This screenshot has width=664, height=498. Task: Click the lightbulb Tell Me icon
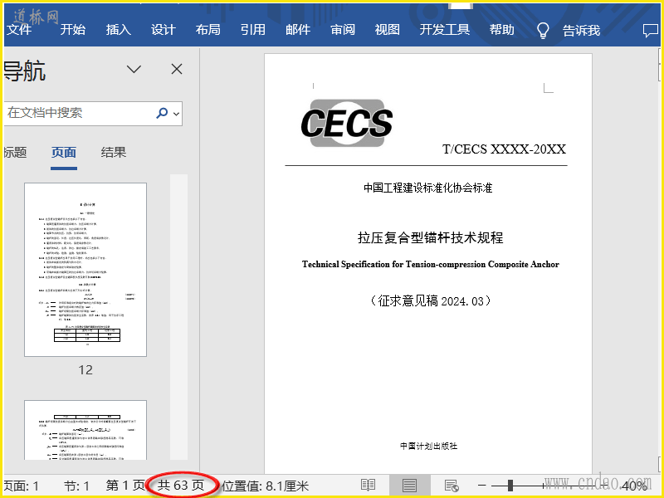(x=543, y=31)
